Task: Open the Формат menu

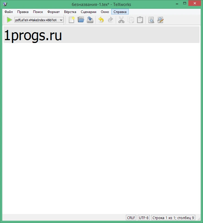Action: tap(54, 12)
